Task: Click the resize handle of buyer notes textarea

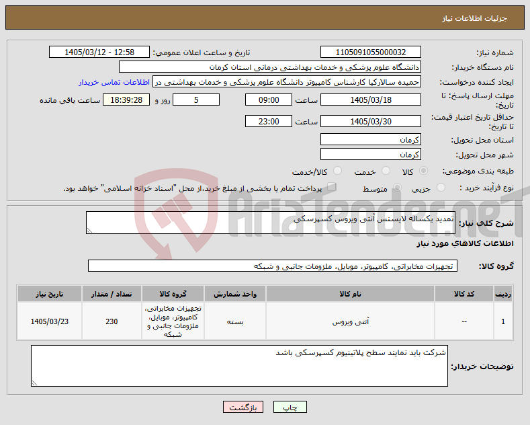Action: click(34, 383)
